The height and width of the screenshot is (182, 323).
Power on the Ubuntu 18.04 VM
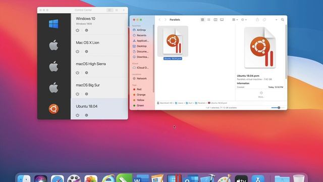(77, 115)
